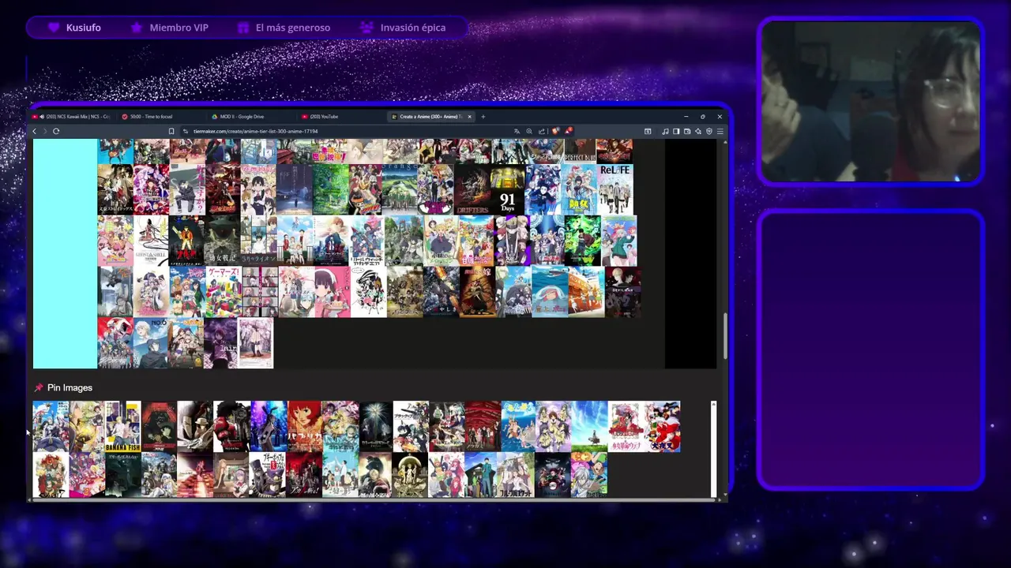
Task: Reload the TierMaker page
Action: (56, 131)
